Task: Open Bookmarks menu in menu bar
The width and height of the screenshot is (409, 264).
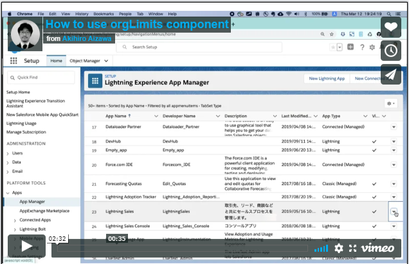Action: click(104, 13)
